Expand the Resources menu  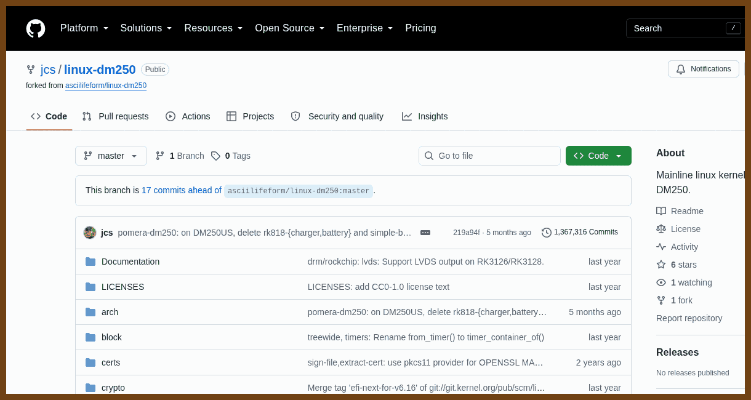click(x=214, y=28)
